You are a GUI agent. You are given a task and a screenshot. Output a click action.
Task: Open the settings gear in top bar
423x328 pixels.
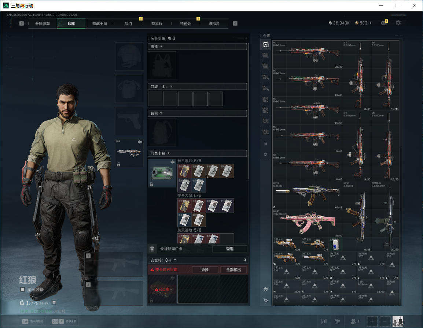click(x=398, y=23)
